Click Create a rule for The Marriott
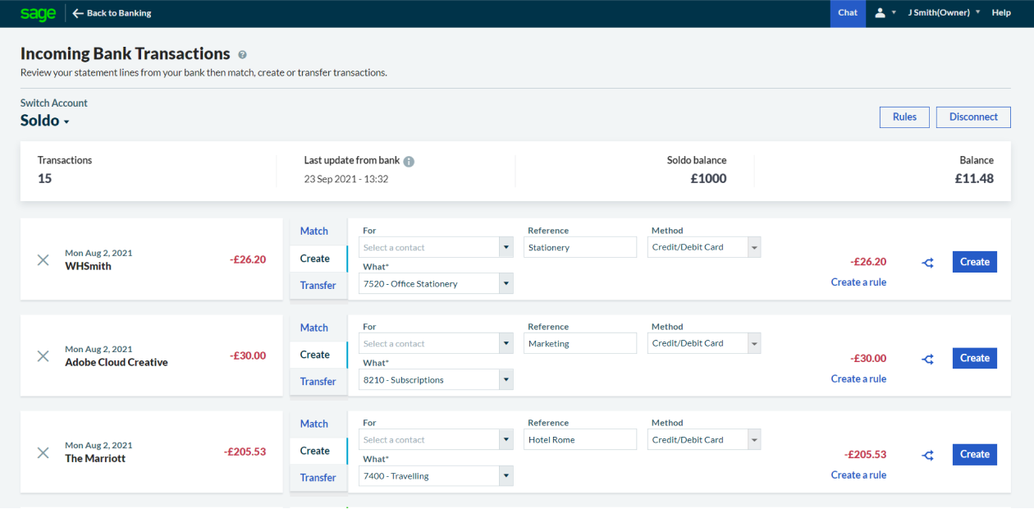Screen dimensions: 1034x509 [858, 475]
